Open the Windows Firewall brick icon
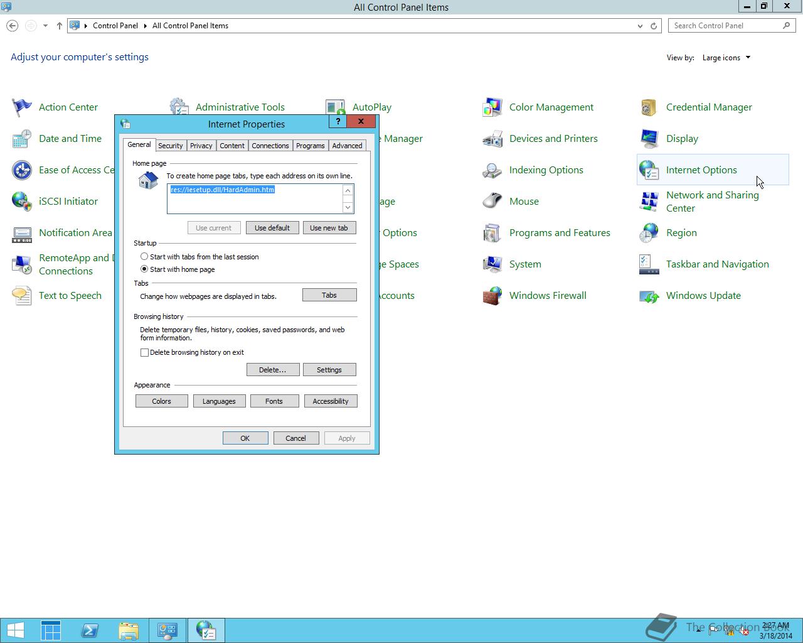The width and height of the screenshot is (803, 643). click(492, 296)
